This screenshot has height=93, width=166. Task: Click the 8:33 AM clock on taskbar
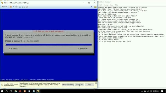[156, 91]
